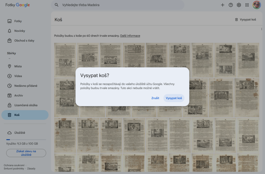The image size is (265, 174).
Task: Click Získat slevu na úložiště button
Action: [x=26, y=153]
